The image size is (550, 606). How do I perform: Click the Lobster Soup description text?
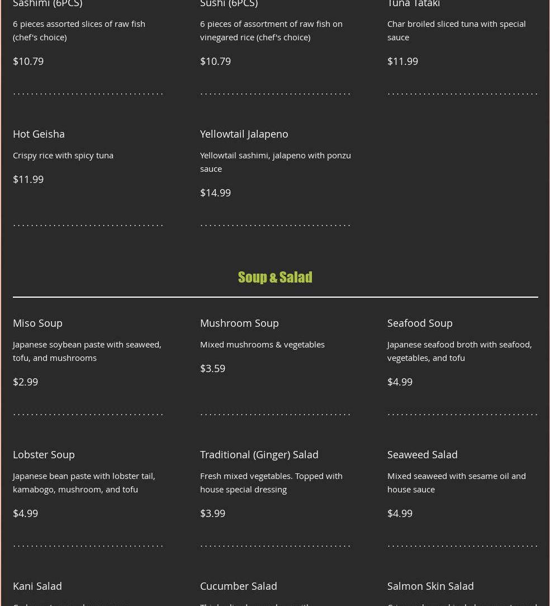(84, 483)
